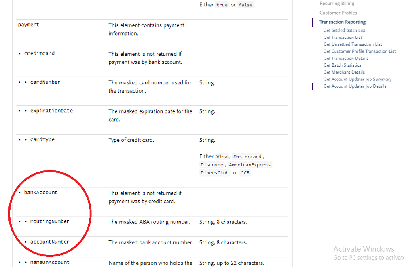Click the nameOnAccount element name

49,263
